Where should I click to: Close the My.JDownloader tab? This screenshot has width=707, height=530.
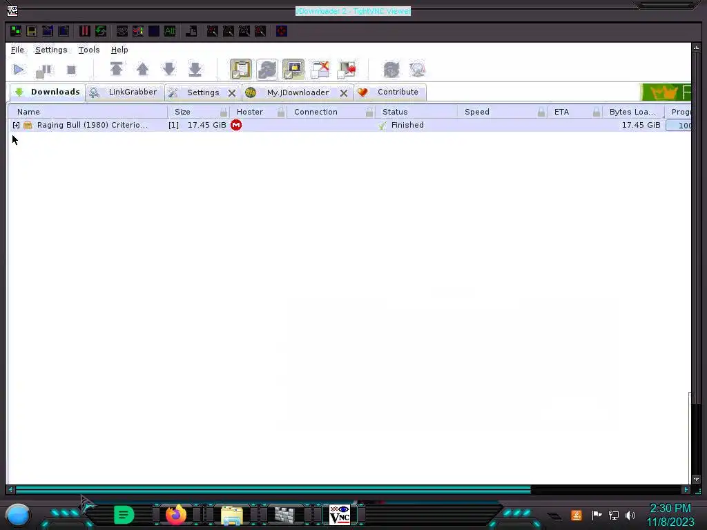point(344,93)
